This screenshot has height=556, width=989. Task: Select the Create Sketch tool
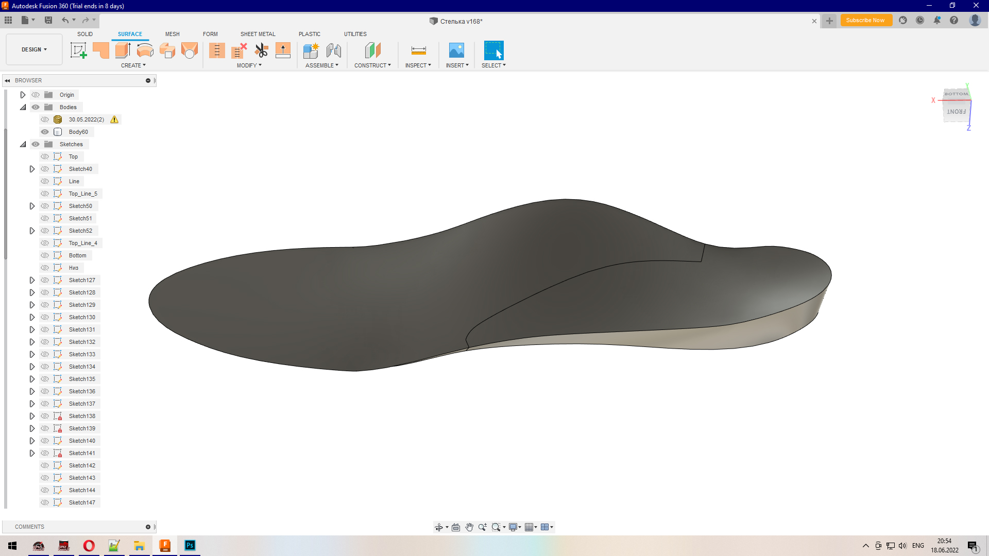pos(78,50)
